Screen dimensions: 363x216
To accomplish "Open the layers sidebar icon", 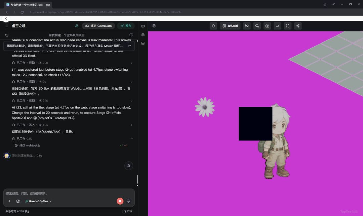I will click(143, 34).
